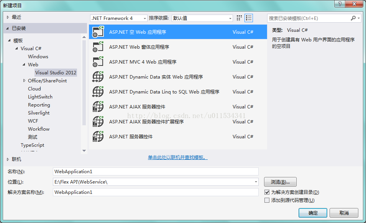Click the ASP.NET AJAX 服务器控件 icon
The height and width of the screenshot is (223, 366).
pyautogui.click(x=98, y=107)
